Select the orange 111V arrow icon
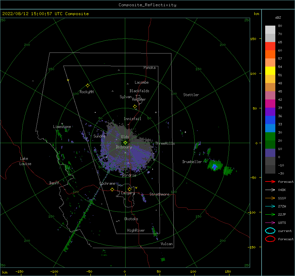Viewport: 295px width, 276px height. pyautogui.click(x=270, y=198)
